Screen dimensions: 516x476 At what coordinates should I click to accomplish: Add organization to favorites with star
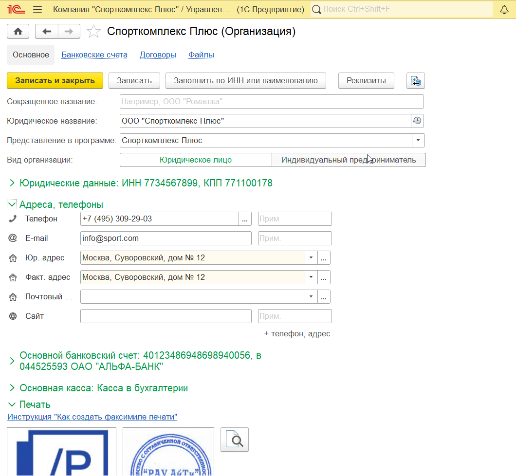(x=93, y=32)
